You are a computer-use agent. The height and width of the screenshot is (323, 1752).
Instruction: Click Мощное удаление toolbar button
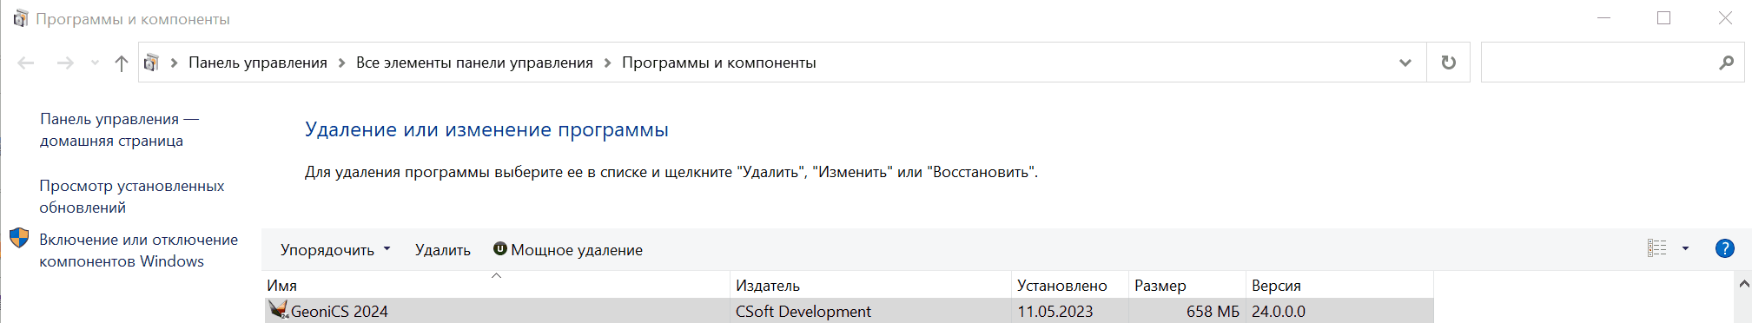[x=568, y=250]
